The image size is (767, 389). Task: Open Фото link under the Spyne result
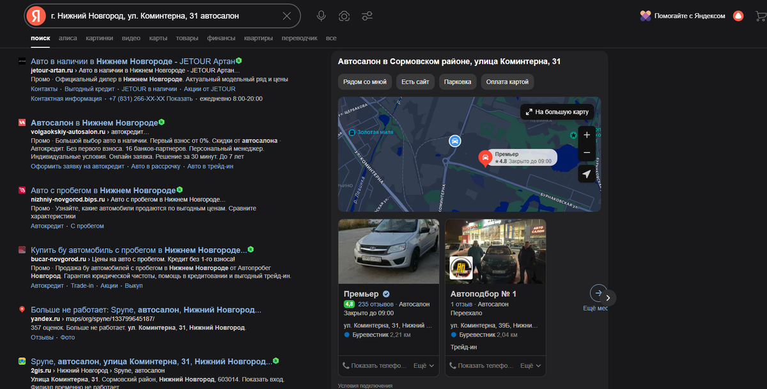click(x=67, y=337)
